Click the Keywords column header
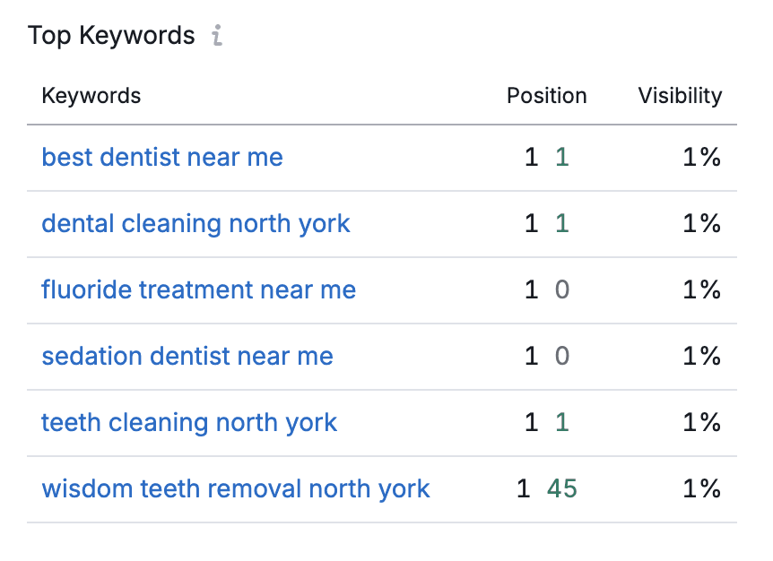 tap(91, 96)
